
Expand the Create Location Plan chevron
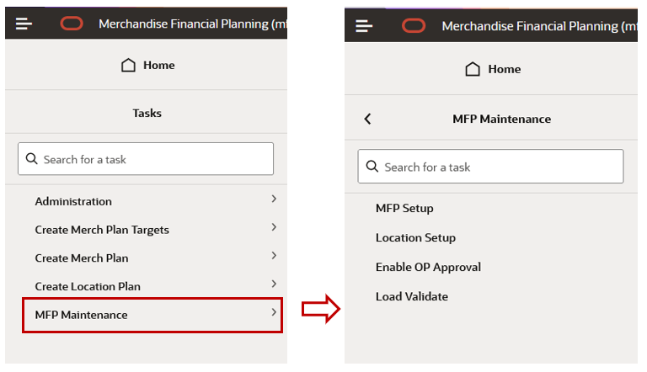tap(274, 284)
